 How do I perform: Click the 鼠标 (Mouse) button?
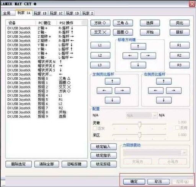[180, 32]
